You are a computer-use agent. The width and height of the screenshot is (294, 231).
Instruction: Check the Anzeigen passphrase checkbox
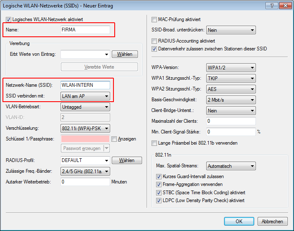point(114,139)
